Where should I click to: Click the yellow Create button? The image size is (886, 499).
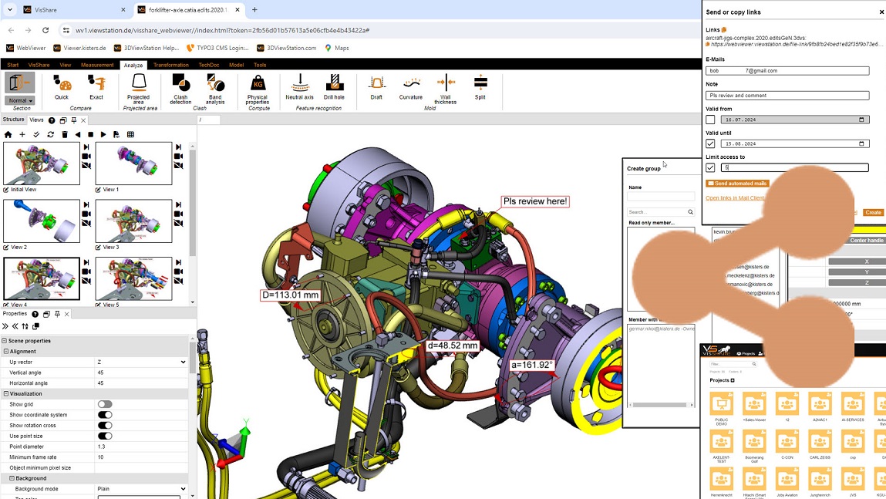click(x=873, y=212)
